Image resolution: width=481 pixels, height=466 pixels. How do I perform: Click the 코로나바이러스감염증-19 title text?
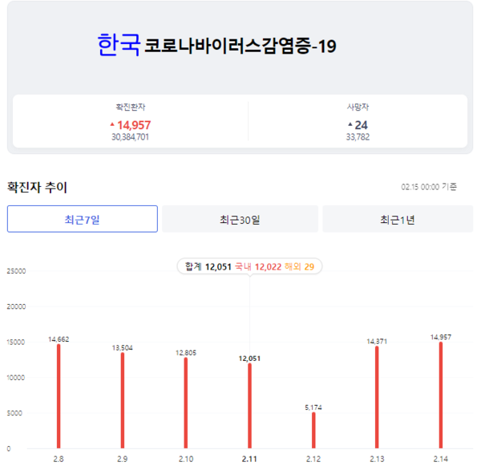point(240,46)
